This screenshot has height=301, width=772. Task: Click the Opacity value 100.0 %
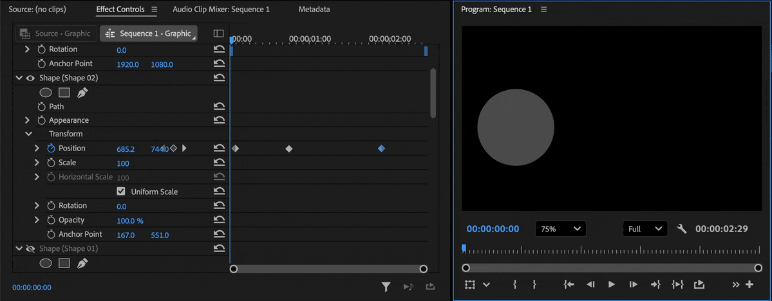click(130, 221)
